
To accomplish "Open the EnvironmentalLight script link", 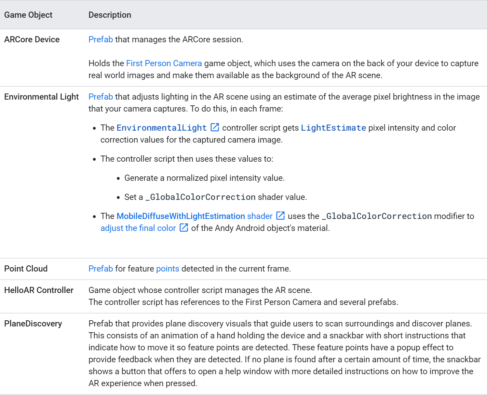I will (161, 128).
